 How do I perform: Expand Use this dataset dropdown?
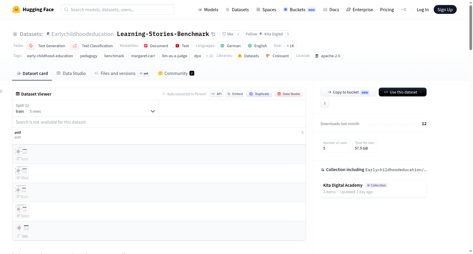403,92
